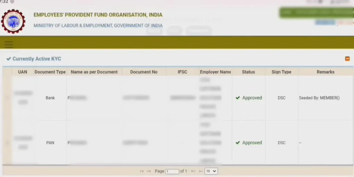The image size is (354, 177).
Task: Open the hamburger menu in olive bar
Action: click(9, 45)
